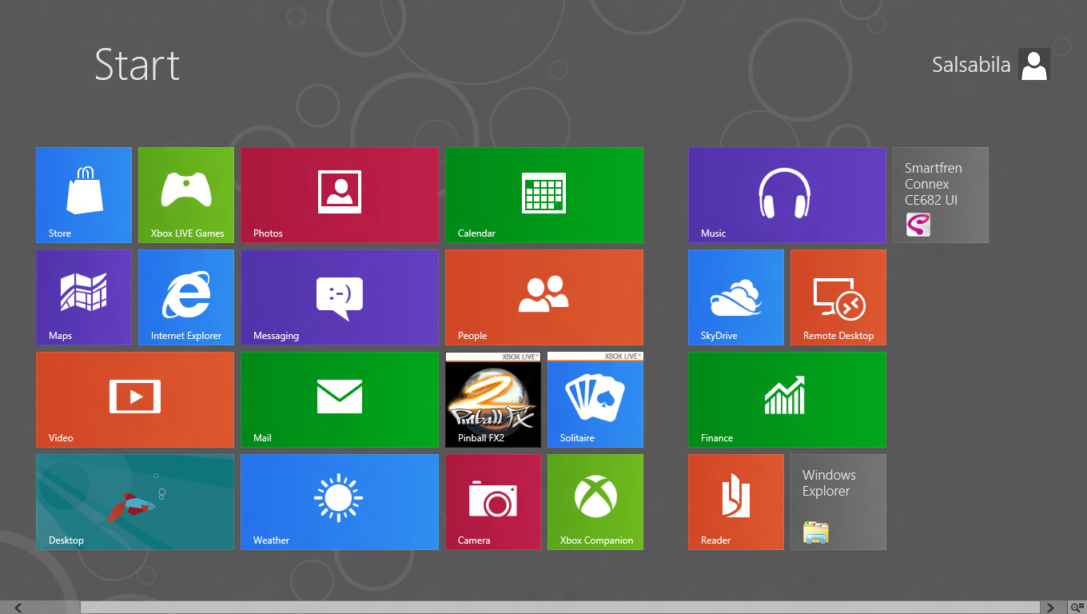
Task: Open the Store tile
Action: [83, 194]
